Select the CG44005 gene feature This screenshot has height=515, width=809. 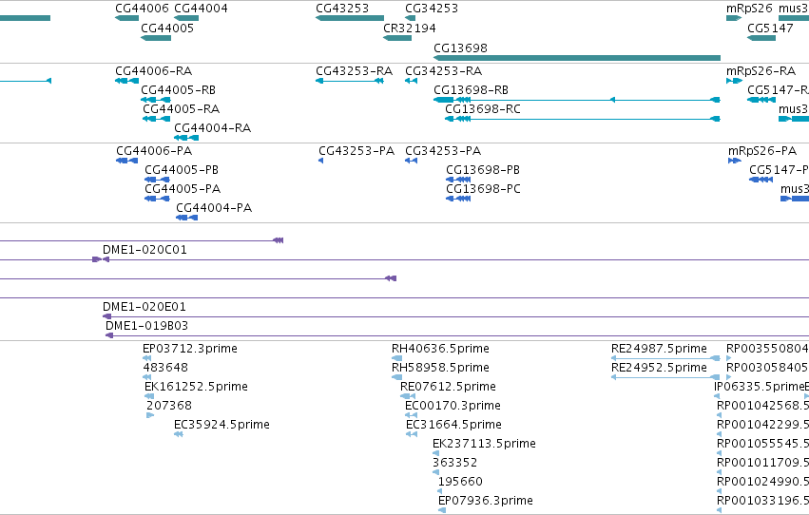click(156, 38)
